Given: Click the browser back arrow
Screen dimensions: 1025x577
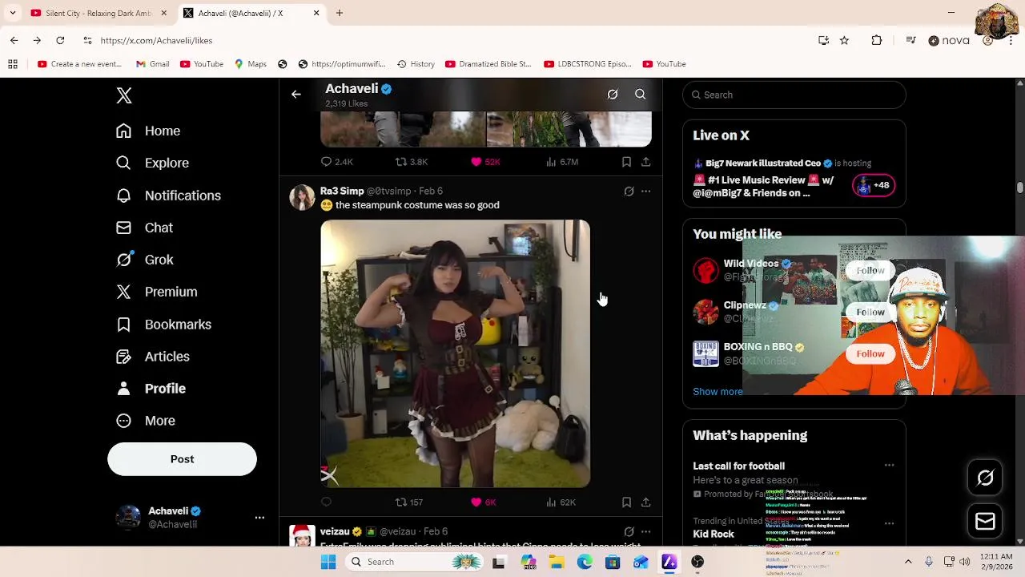Looking at the screenshot, I should click(14, 40).
